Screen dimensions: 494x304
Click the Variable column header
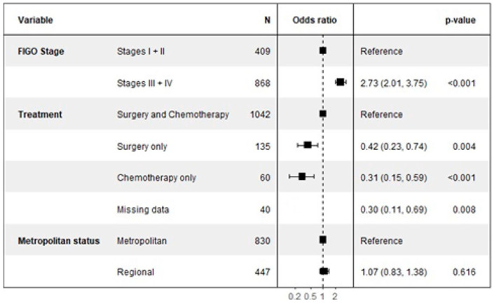(35, 20)
